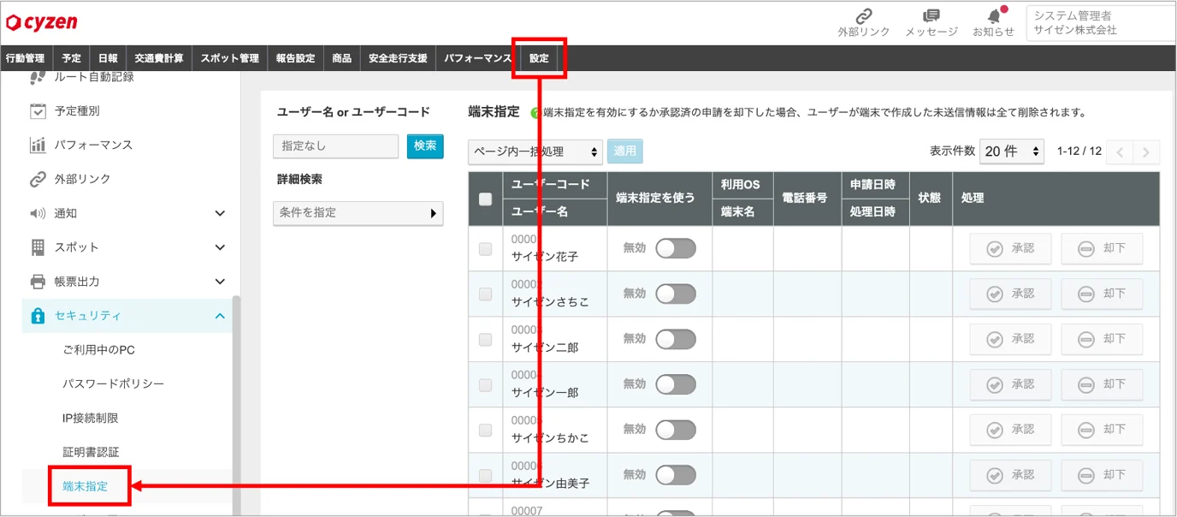Check the select-all checkbox in table header

tap(486, 199)
